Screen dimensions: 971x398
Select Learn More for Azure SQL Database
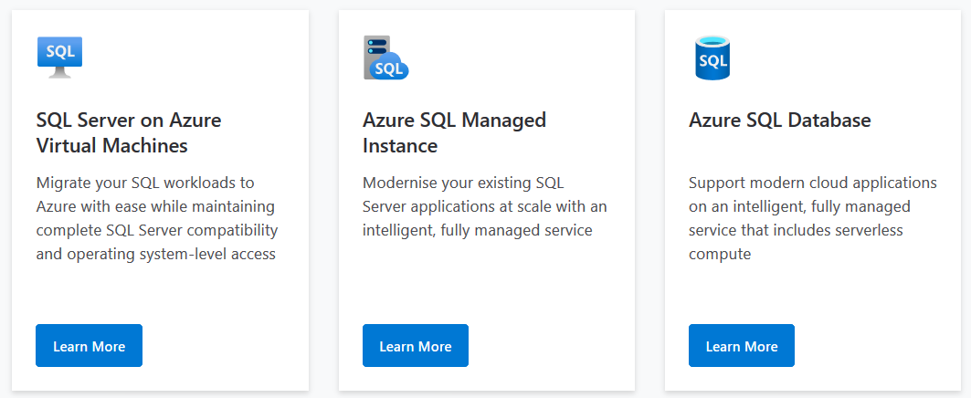coord(741,346)
